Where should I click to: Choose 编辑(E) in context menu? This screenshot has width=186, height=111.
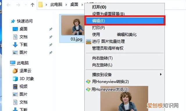point(125,21)
